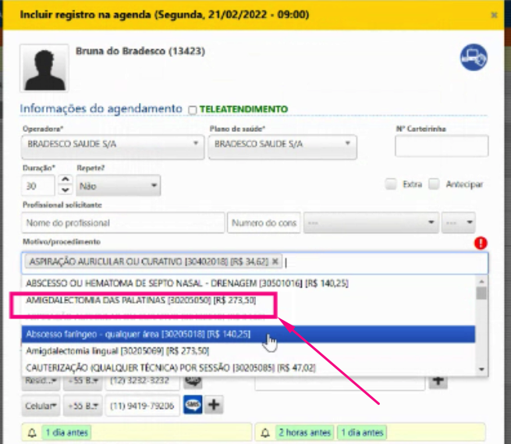The width and height of the screenshot is (511, 444).
Task: Open the Plano de saúde dropdown
Action: (282, 147)
